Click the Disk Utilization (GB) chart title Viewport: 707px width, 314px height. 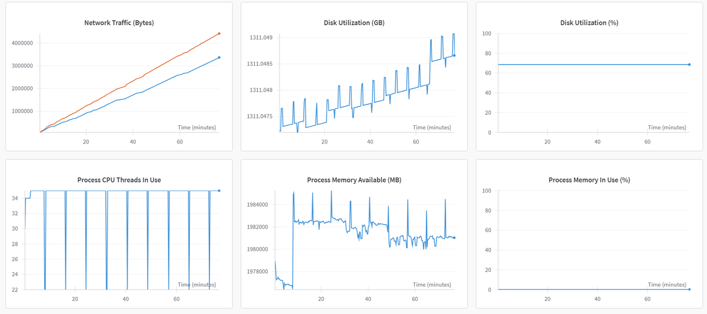click(x=354, y=23)
